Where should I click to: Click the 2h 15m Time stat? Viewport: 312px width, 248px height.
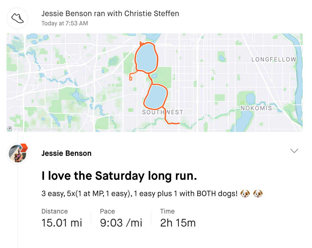[x=178, y=223]
